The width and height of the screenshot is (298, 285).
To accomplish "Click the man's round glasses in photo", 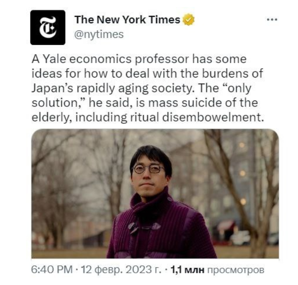I will click(149, 169).
